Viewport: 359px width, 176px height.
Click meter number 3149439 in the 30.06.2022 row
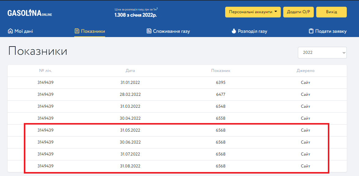(46, 142)
